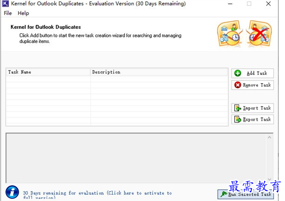Screen dimensions: 285x201
Task: Click the Import Task arrow icon
Action: 238,108
